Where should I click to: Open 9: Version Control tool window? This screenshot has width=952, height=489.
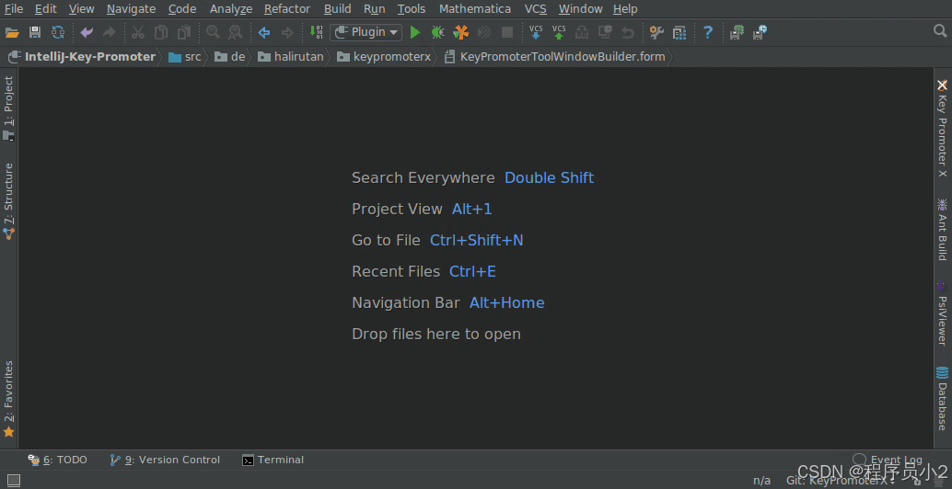coord(165,460)
